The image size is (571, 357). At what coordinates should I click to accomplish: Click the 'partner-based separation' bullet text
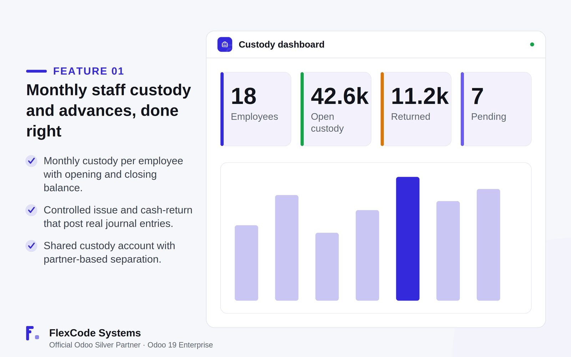(x=102, y=260)
